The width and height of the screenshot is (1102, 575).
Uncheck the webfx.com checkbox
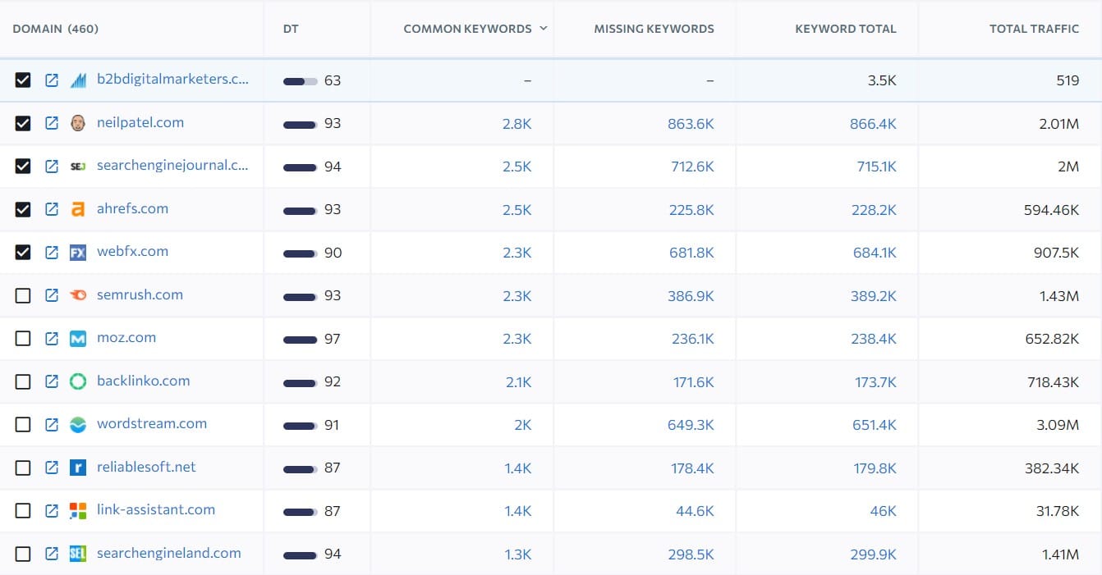23,253
